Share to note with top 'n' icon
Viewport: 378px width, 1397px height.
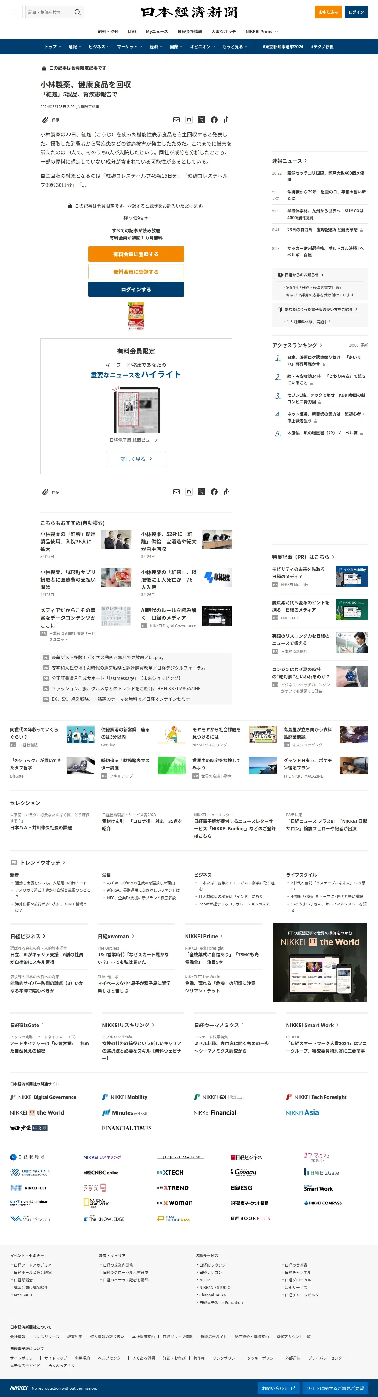pyautogui.click(x=189, y=120)
